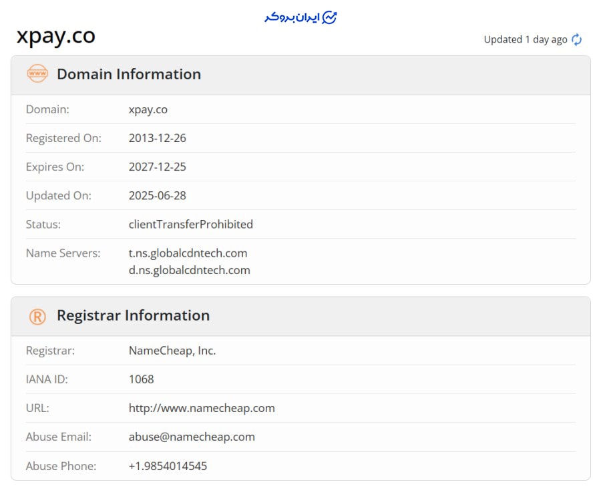601x490 pixels.
Task: Click the 'Abuse Email:' label
Action: [x=59, y=437]
